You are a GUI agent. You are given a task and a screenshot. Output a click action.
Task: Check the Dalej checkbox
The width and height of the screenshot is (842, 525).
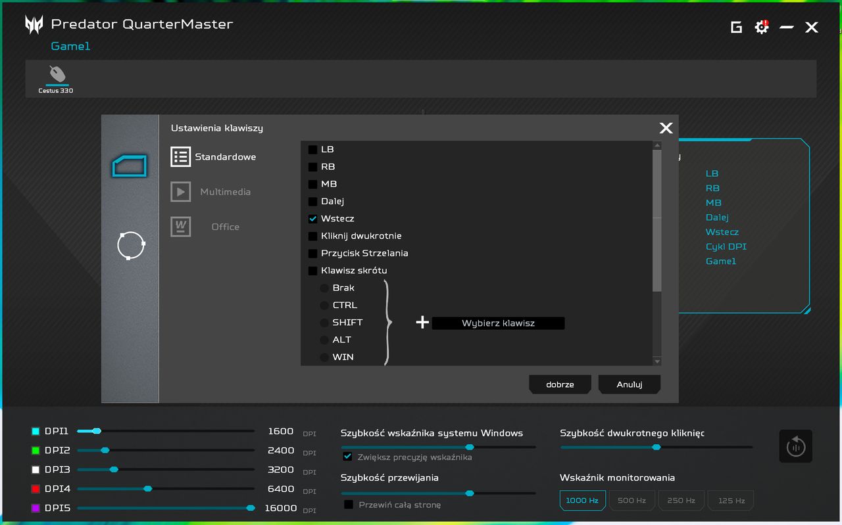click(313, 201)
